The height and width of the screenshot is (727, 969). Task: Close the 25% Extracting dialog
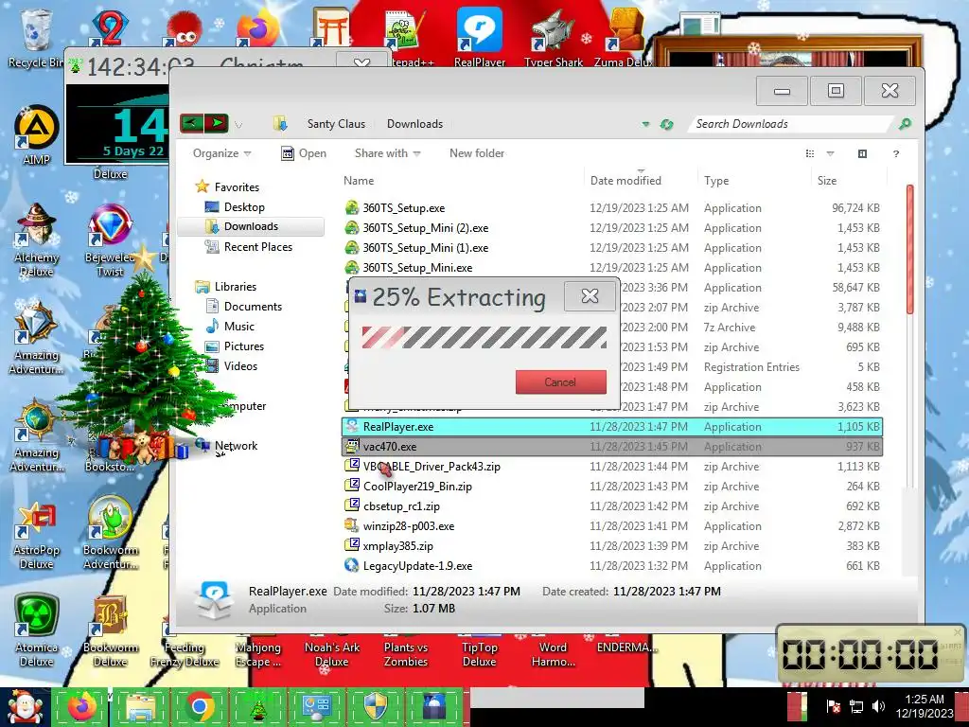[x=590, y=296]
